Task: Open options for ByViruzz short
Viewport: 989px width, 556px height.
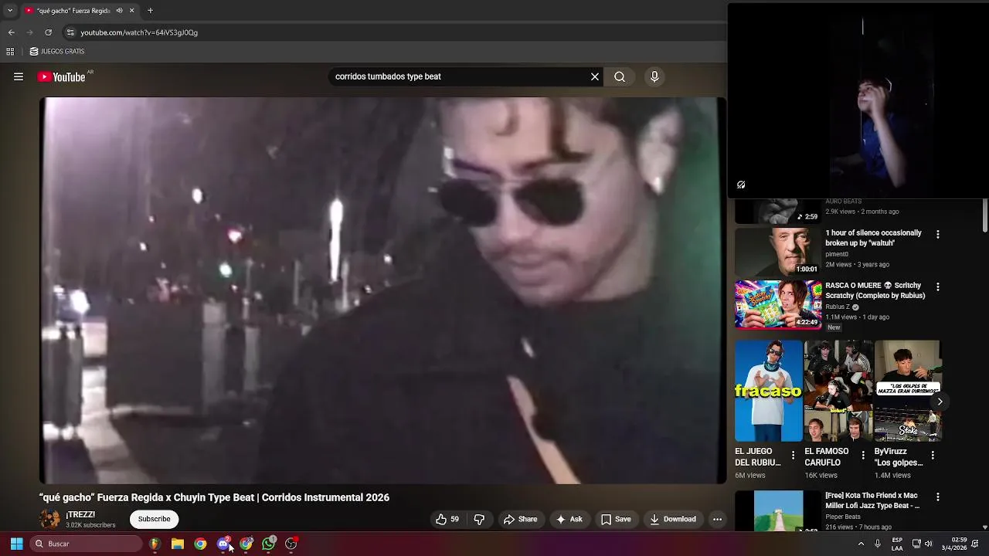Action: 933,456
